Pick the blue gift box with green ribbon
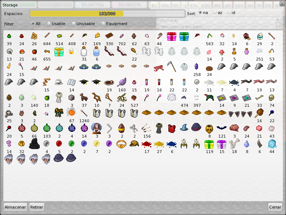286x215 pixels. (184, 37)
